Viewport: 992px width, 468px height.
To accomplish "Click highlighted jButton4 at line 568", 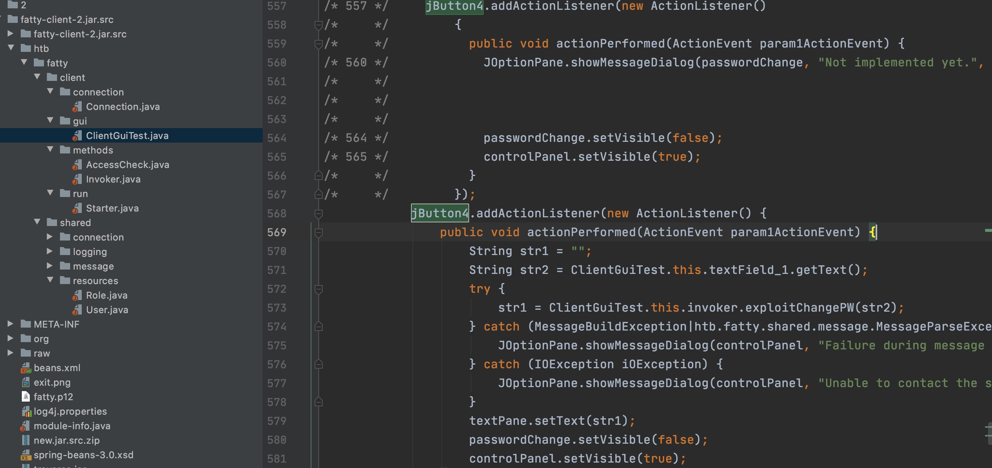I will pyautogui.click(x=439, y=213).
